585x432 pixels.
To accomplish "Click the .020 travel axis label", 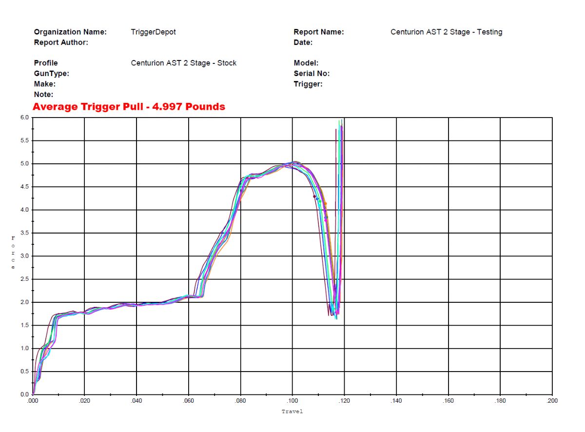I will (x=85, y=401).
